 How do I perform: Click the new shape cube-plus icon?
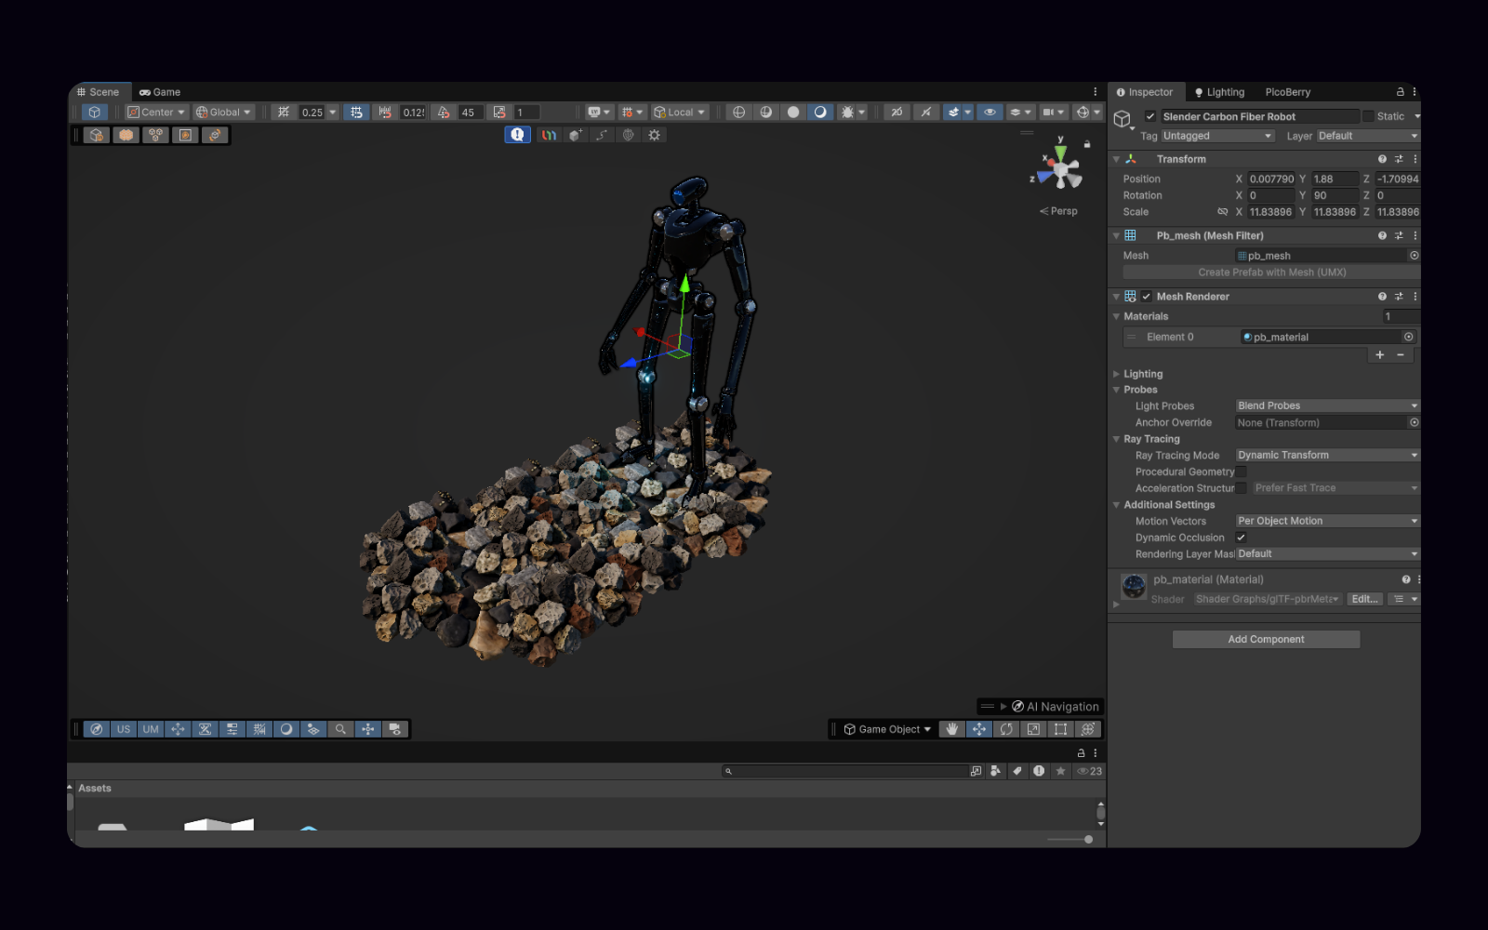click(x=576, y=135)
